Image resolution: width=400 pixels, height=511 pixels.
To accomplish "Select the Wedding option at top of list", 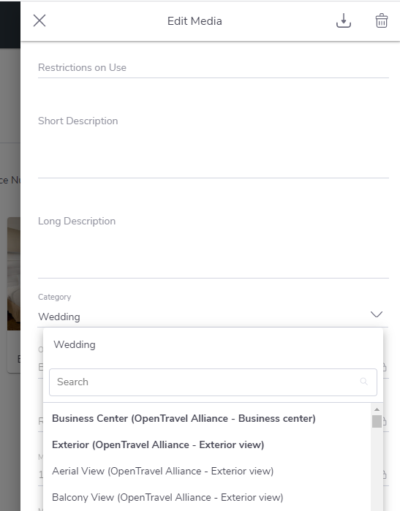I will tap(75, 344).
